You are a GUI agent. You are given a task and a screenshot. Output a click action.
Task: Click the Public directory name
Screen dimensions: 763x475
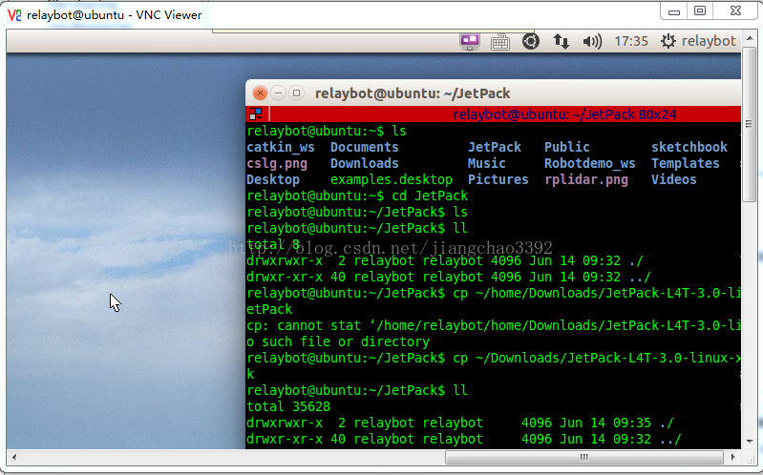(567, 147)
